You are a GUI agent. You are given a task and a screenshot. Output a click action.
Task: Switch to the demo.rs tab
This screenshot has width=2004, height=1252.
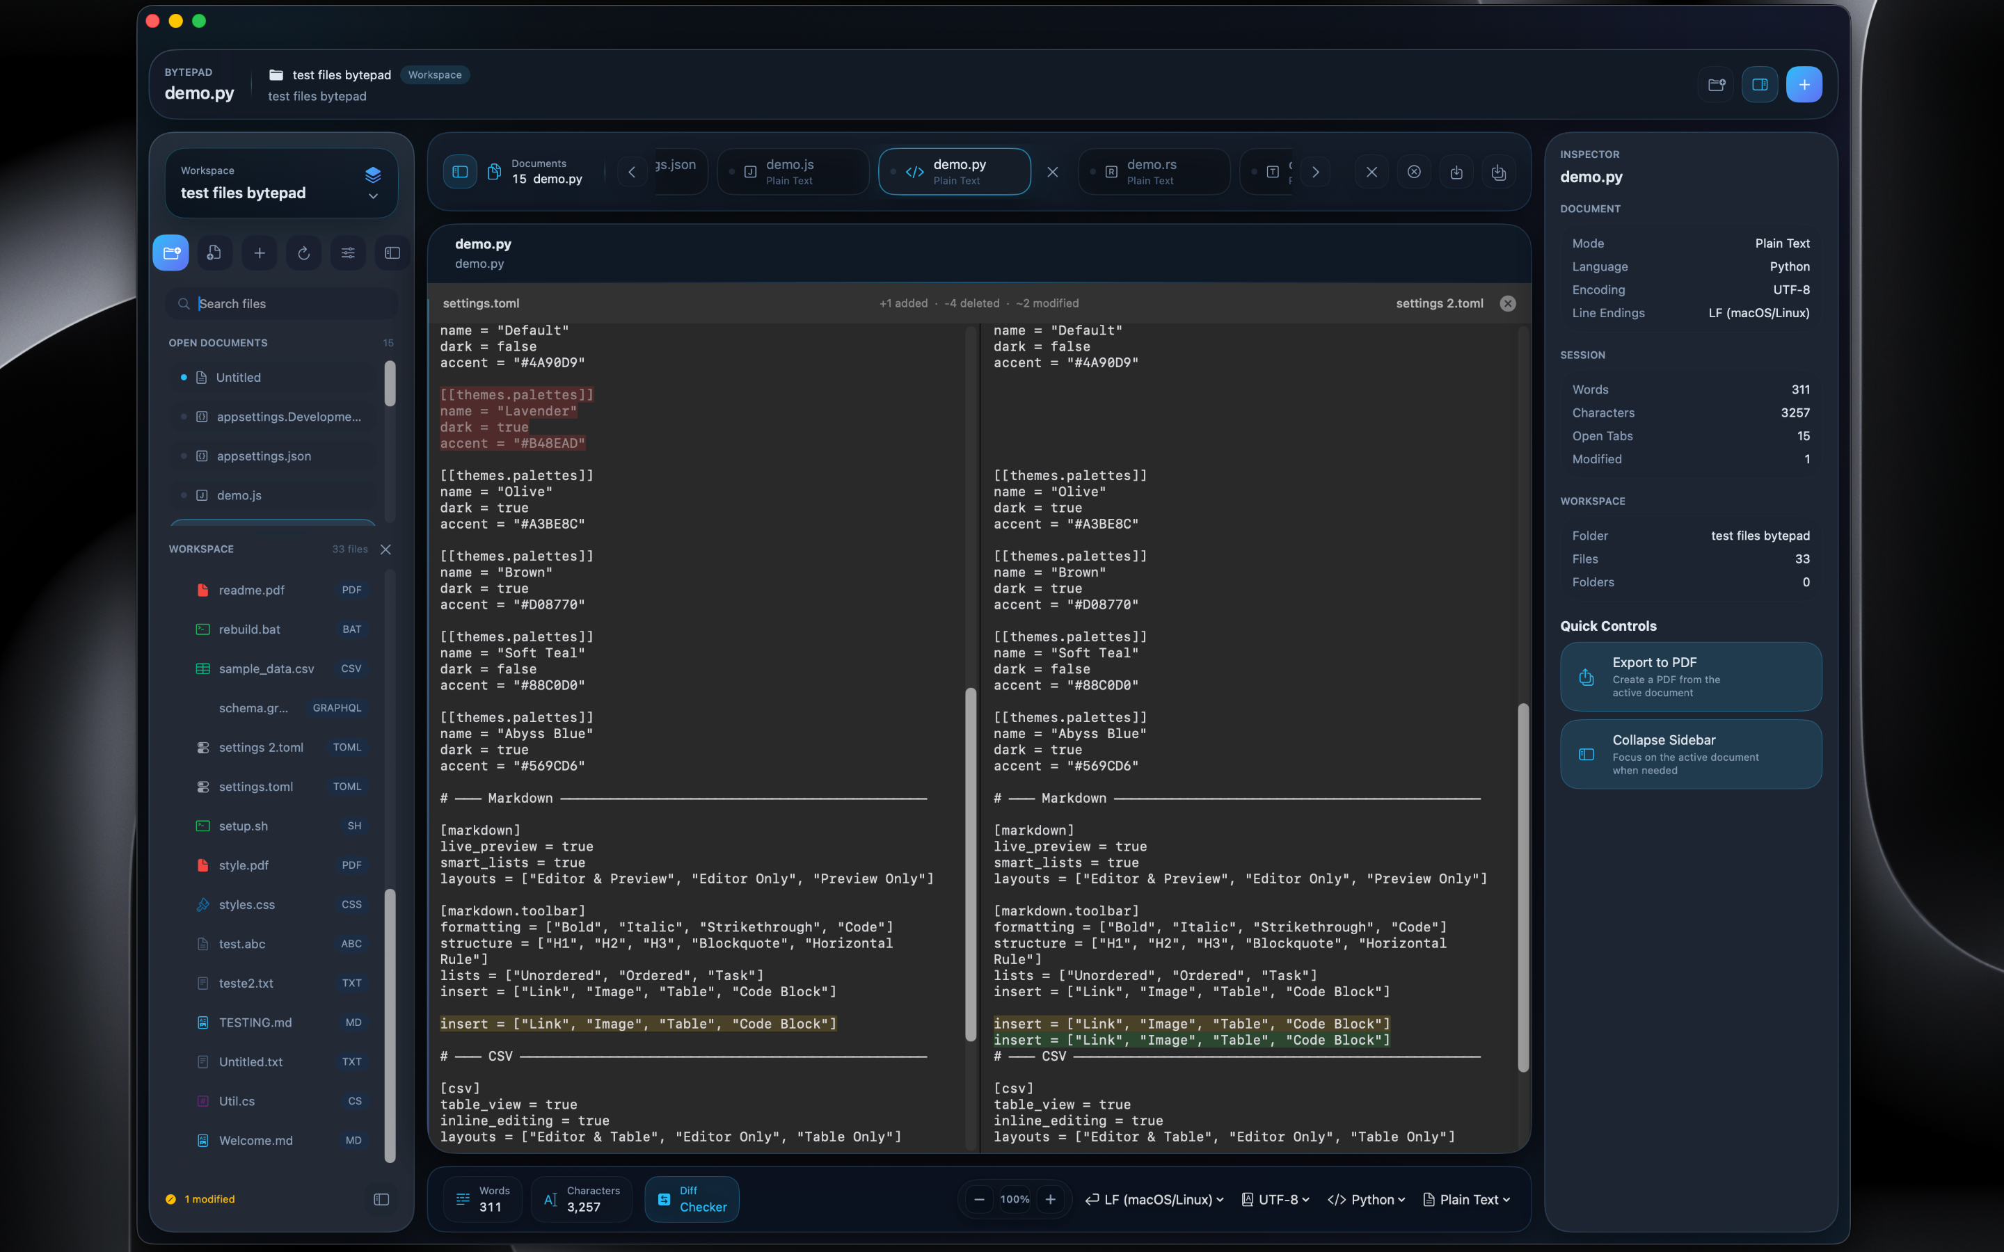(x=1153, y=171)
